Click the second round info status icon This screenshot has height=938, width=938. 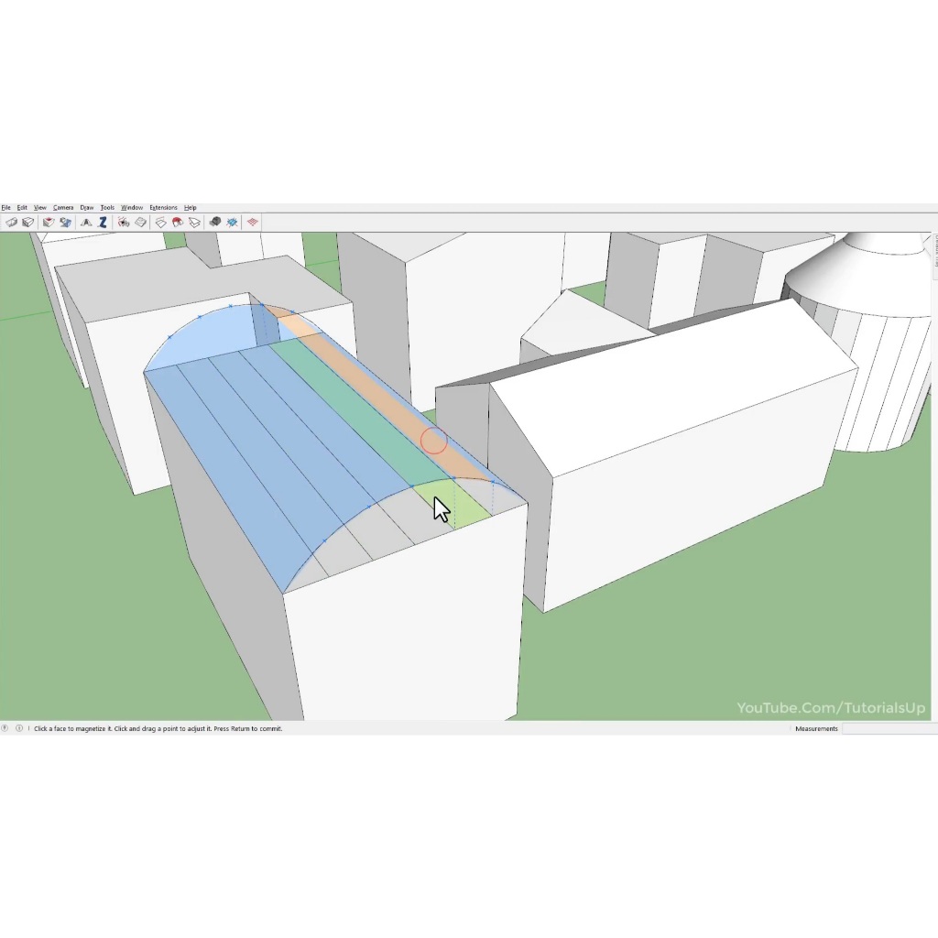(19, 728)
